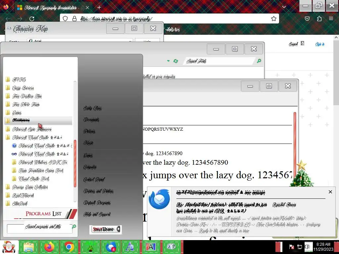The width and height of the screenshot is (339, 254).
Task: Expand the Free Desktop Timer folder
Action: point(24,96)
